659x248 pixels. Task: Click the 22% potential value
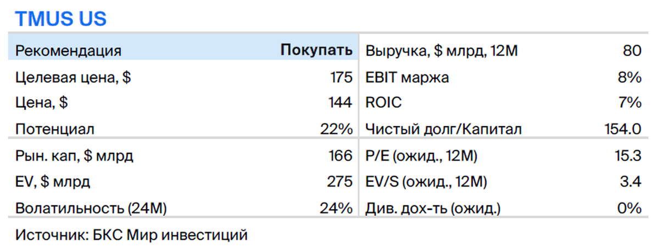coord(336,129)
